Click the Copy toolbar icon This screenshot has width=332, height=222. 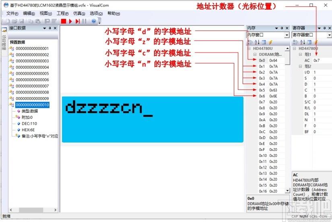pyautogui.click(x=31, y=21)
